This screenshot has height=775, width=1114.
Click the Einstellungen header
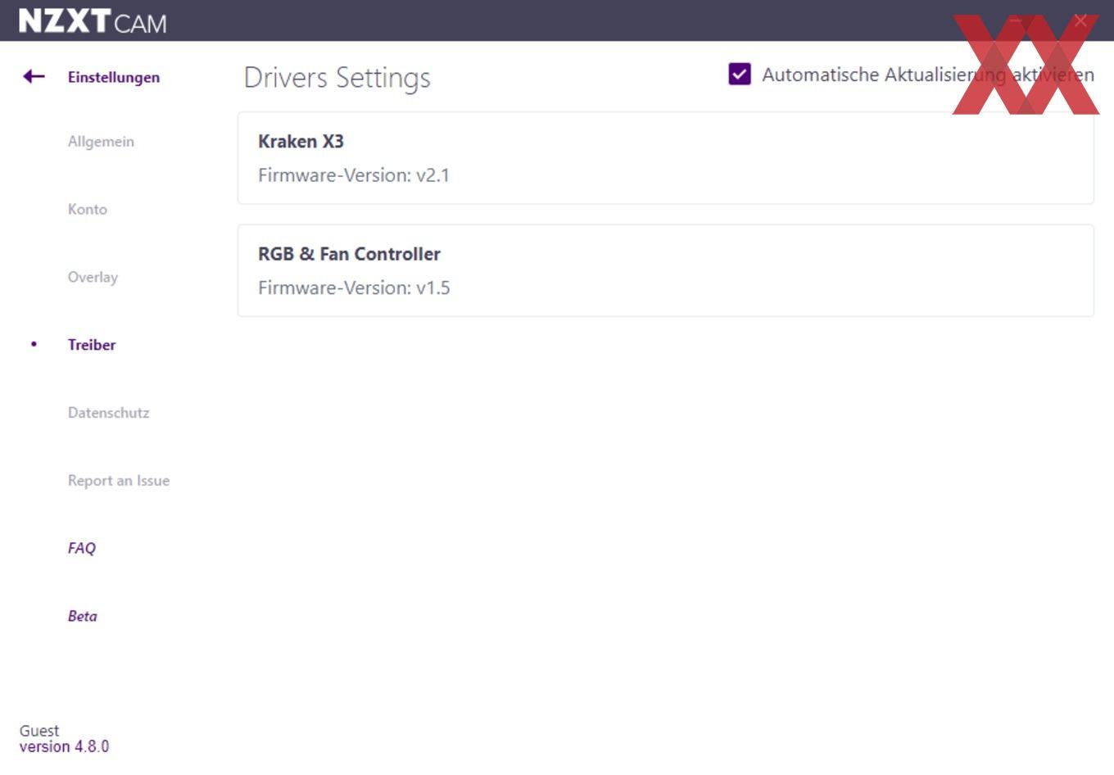[x=114, y=77]
